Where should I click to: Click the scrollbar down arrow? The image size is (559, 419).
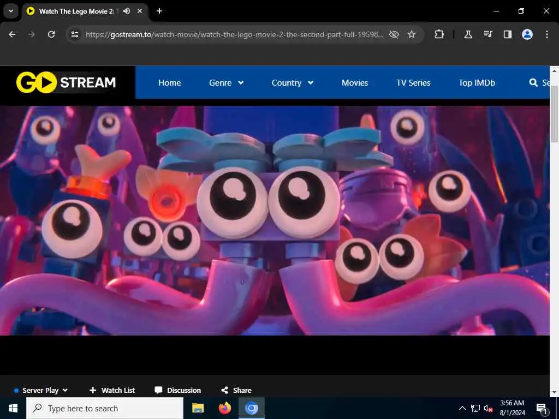tap(554, 392)
